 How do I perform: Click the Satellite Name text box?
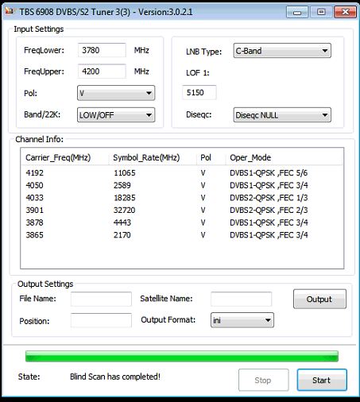coord(242,299)
